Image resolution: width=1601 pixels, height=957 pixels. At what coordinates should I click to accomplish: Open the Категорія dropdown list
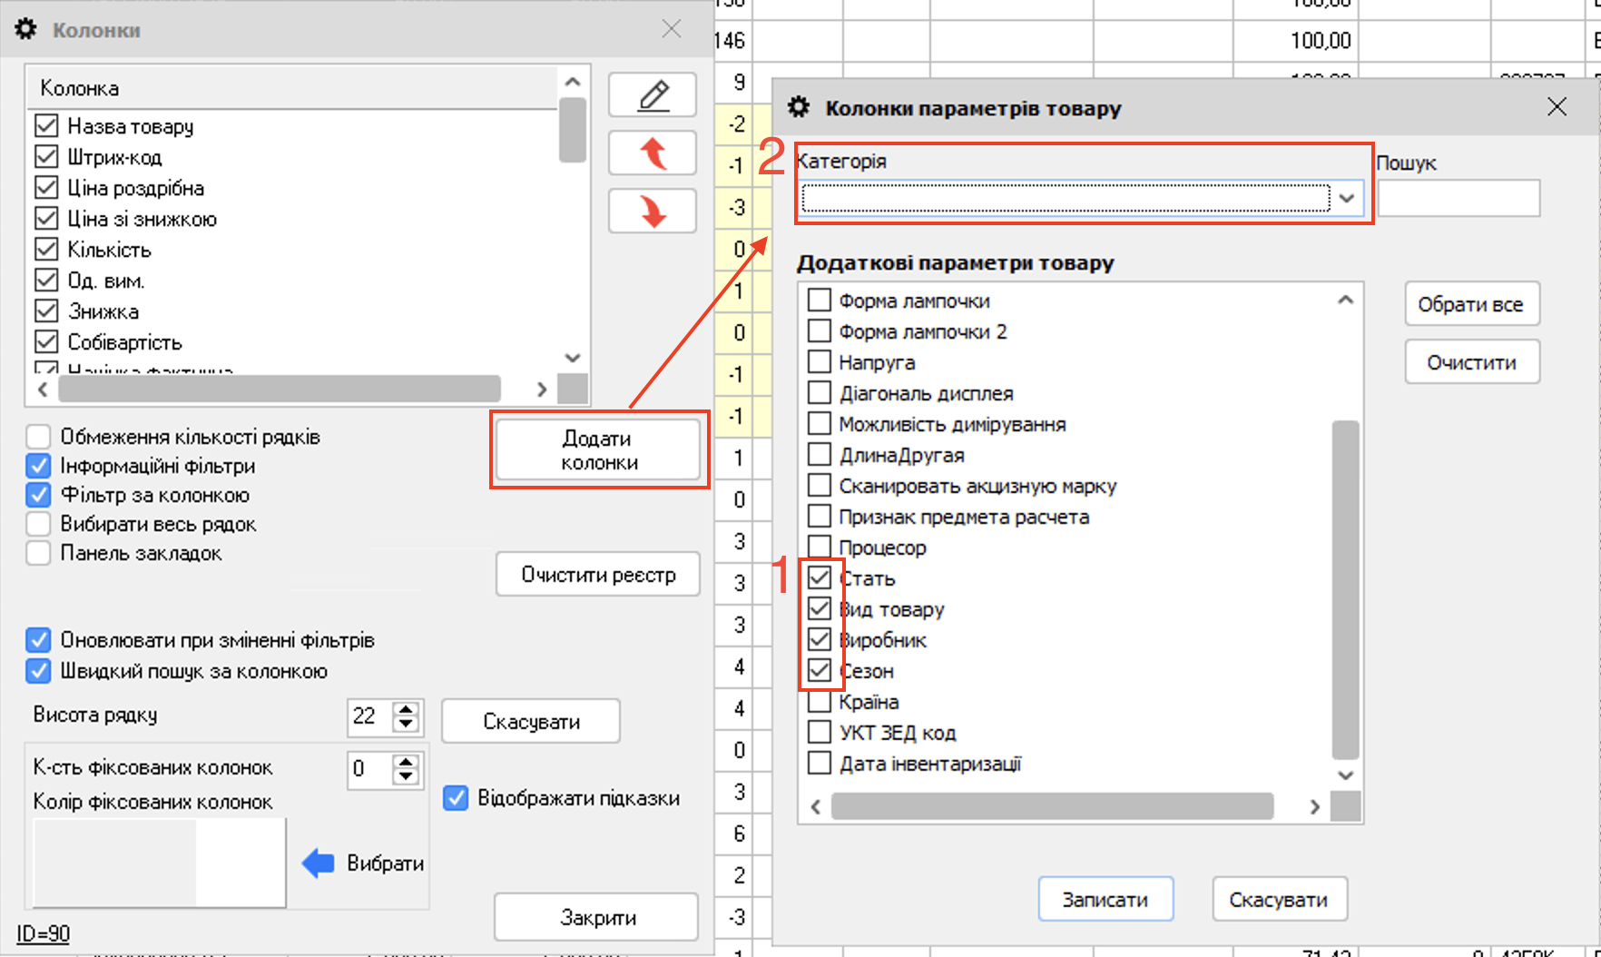pos(1347,198)
